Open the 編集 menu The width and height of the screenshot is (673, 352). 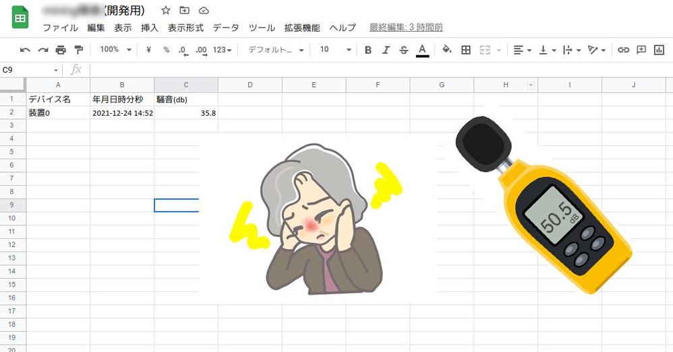pyautogui.click(x=96, y=28)
